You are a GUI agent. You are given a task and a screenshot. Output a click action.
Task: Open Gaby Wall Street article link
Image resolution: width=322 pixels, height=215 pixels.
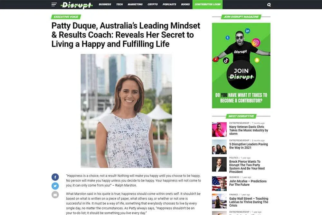point(249,202)
